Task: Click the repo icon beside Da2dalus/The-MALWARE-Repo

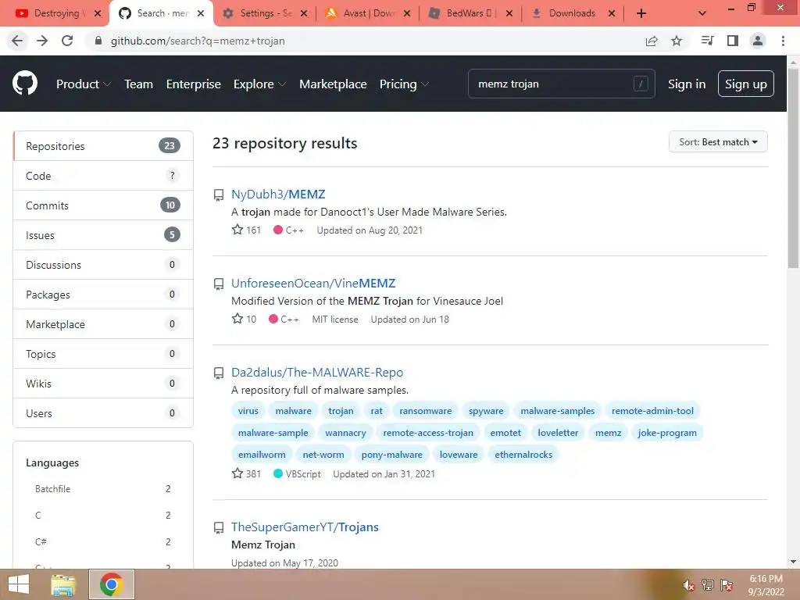Action: [219, 373]
